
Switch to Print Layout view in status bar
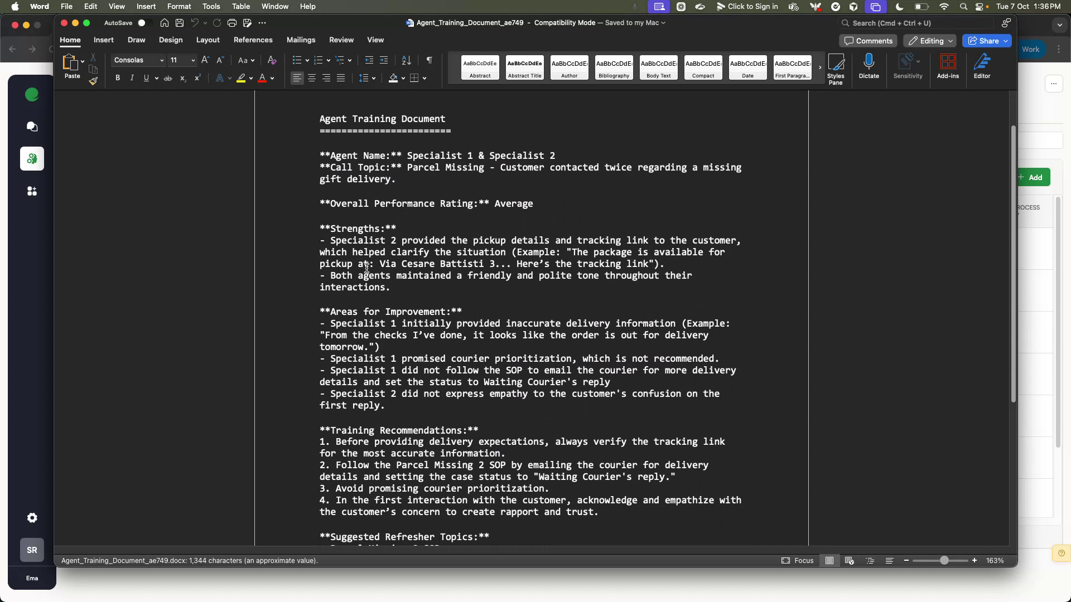[x=829, y=561]
